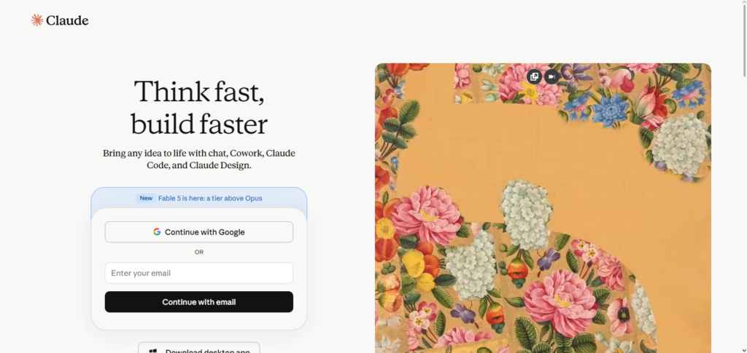Click the scrollbar's up arrow
The image size is (747, 353).
(744, 4)
